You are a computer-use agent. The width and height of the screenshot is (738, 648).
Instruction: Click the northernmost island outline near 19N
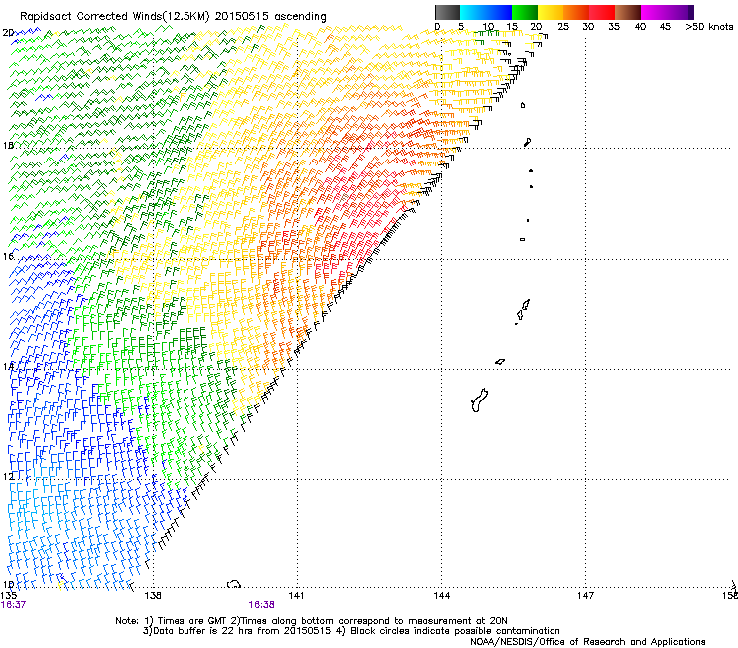click(523, 105)
